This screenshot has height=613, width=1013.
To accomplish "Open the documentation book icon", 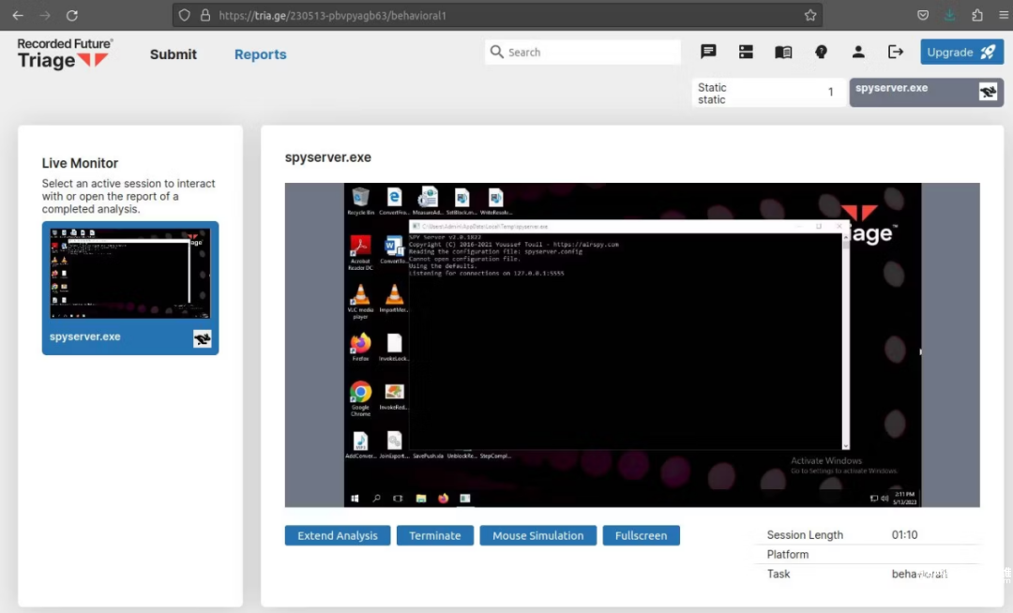I will pyautogui.click(x=783, y=52).
